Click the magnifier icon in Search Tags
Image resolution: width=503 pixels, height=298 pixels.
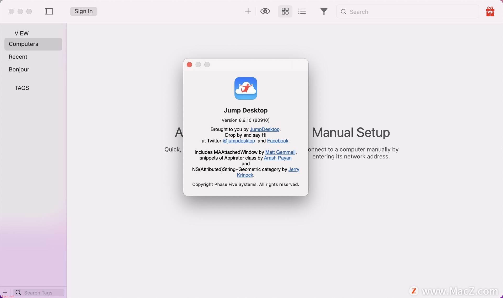[18, 293]
